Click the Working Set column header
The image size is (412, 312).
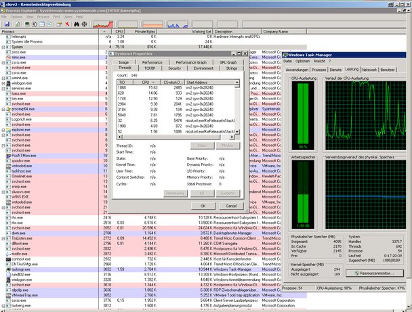click(185, 32)
